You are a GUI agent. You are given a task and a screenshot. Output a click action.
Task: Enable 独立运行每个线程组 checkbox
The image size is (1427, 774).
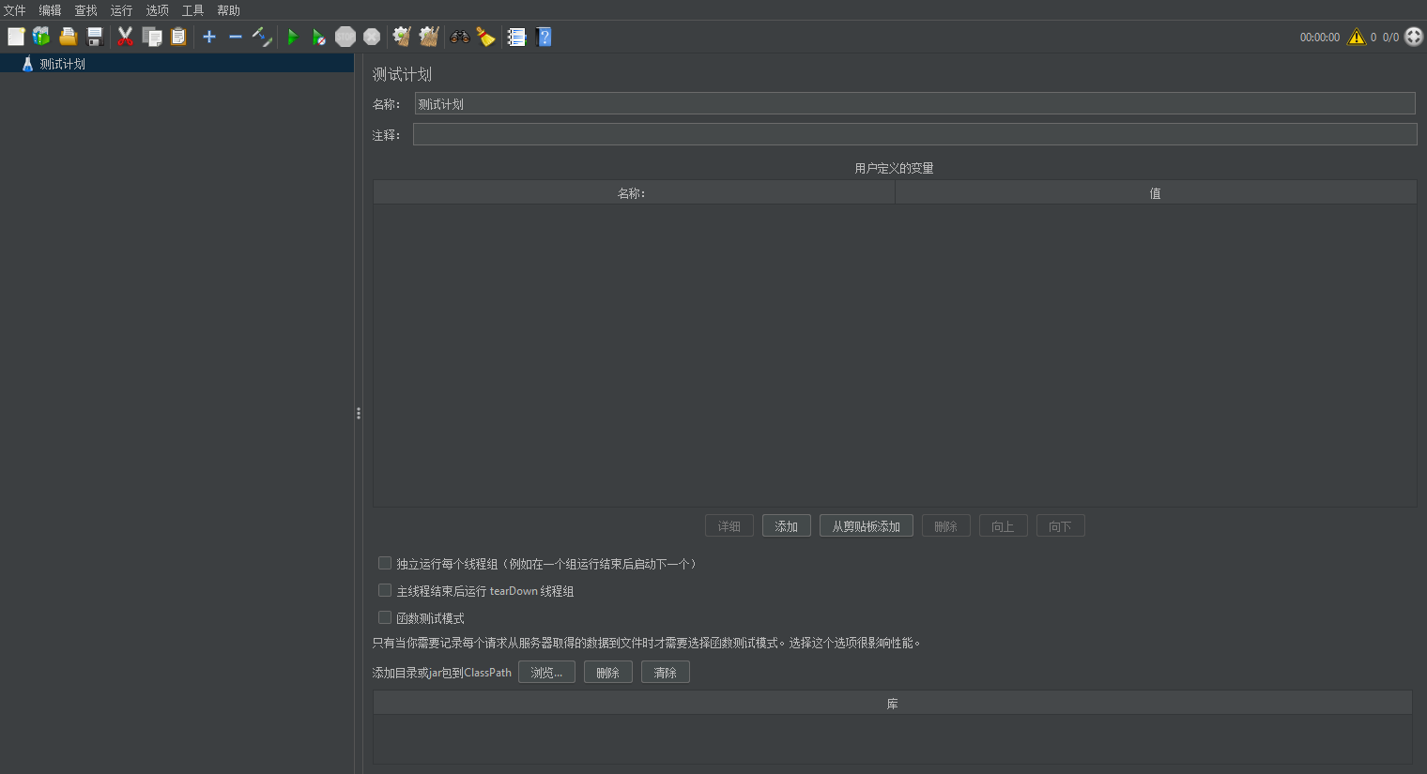click(385, 563)
